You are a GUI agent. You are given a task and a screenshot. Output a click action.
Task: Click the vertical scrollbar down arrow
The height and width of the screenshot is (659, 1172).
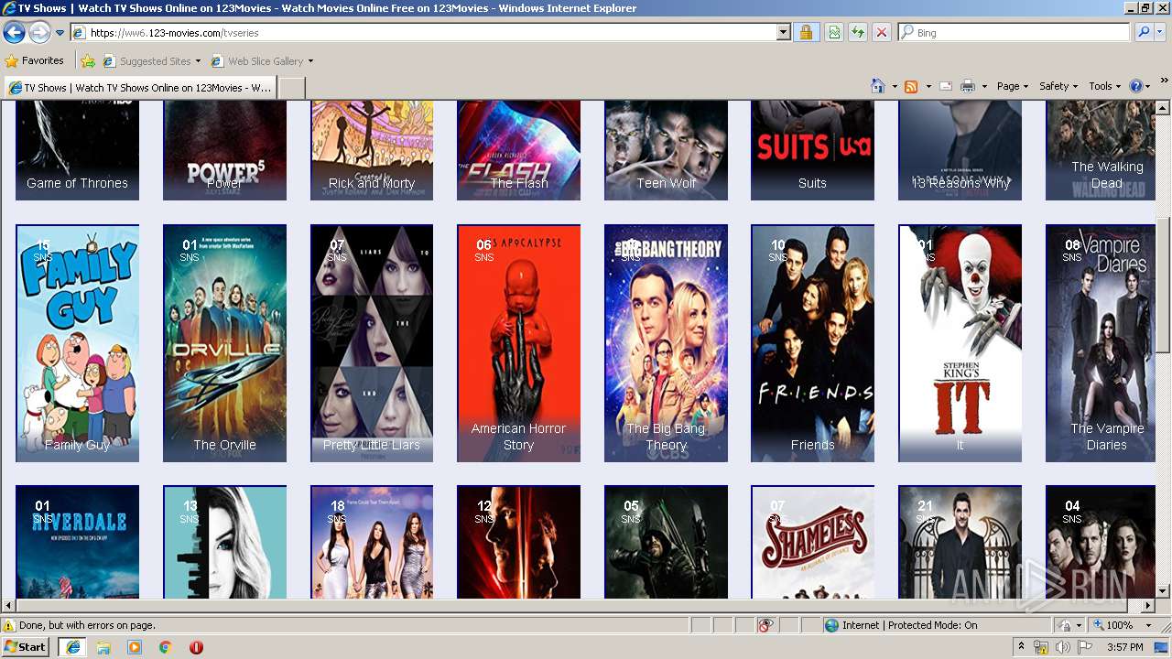(x=1163, y=591)
